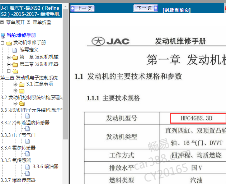Viewport: 226px width, 184px height.
Task: Expand 第一章 发动机机械 node
Action: click(x=9, y=57)
